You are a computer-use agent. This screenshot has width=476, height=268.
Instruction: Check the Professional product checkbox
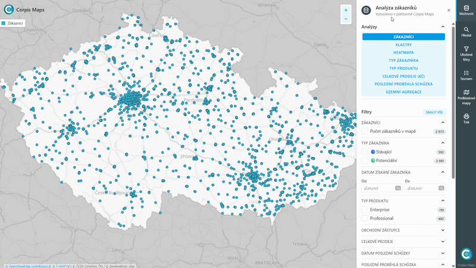click(364, 218)
